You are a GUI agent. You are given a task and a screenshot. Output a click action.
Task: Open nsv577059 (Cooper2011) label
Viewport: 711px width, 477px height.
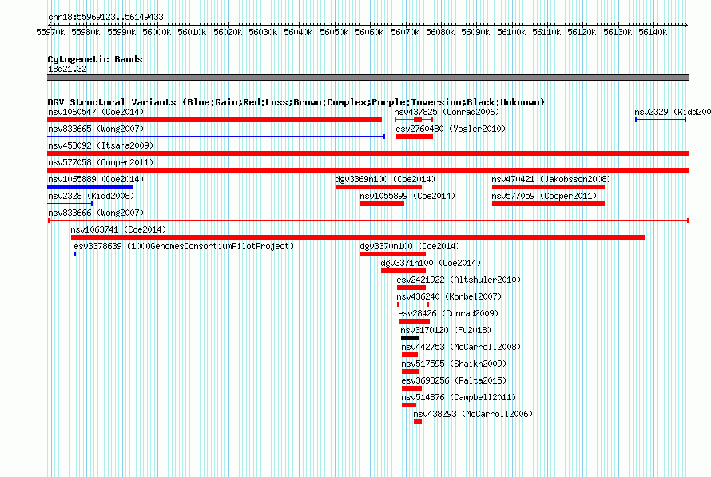point(544,196)
